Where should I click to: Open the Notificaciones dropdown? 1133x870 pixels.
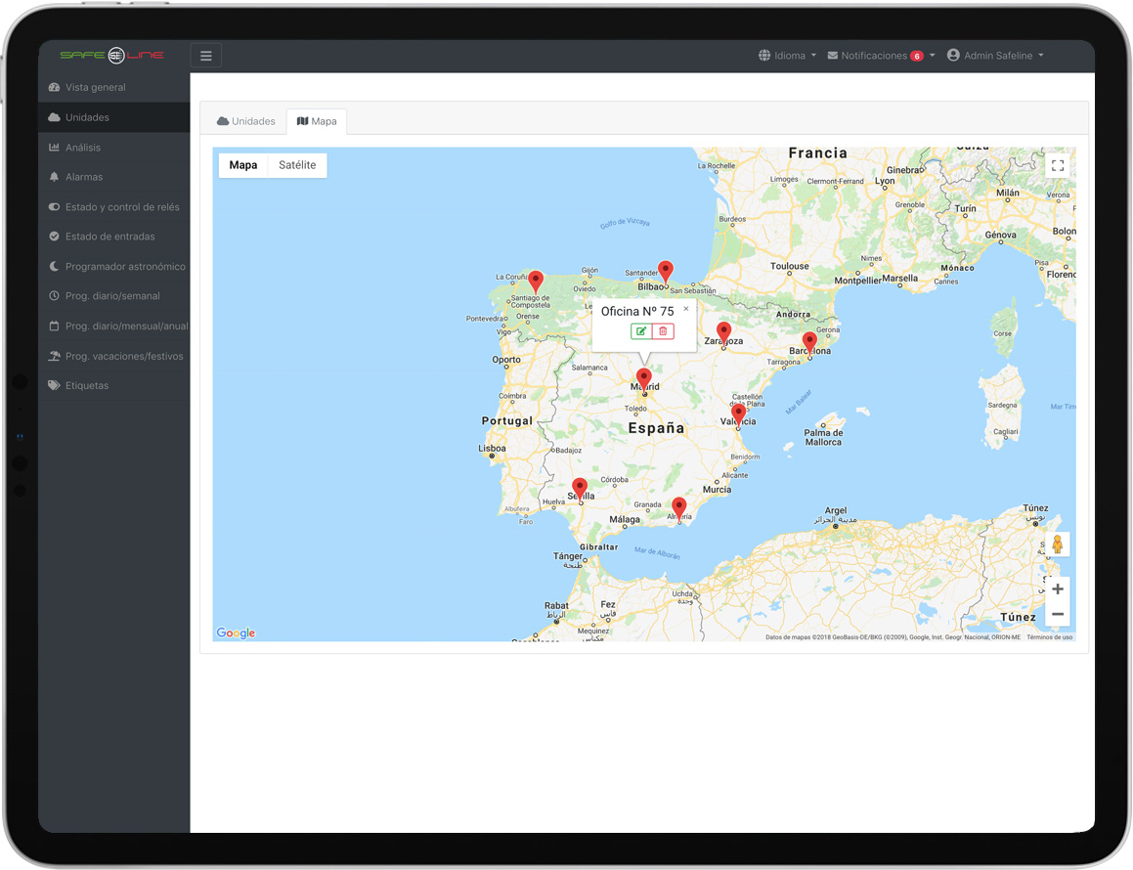pyautogui.click(x=882, y=56)
